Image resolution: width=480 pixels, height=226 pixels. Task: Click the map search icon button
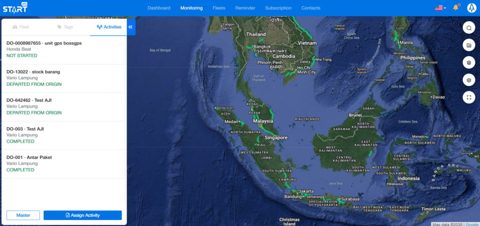pos(468,28)
